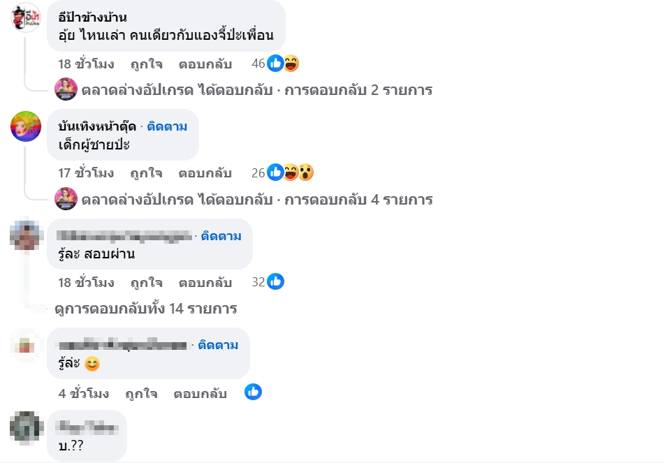Viewport: 665px width, 463px height.
Task: Follow the author of รู้ละ สอบผ่าน
Action: tap(221, 236)
